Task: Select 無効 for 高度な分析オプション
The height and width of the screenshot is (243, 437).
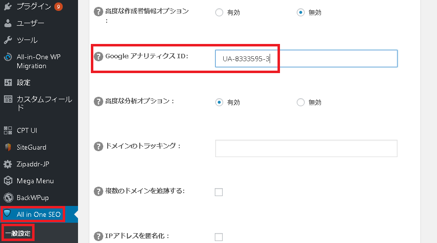Action: tap(301, 102)
